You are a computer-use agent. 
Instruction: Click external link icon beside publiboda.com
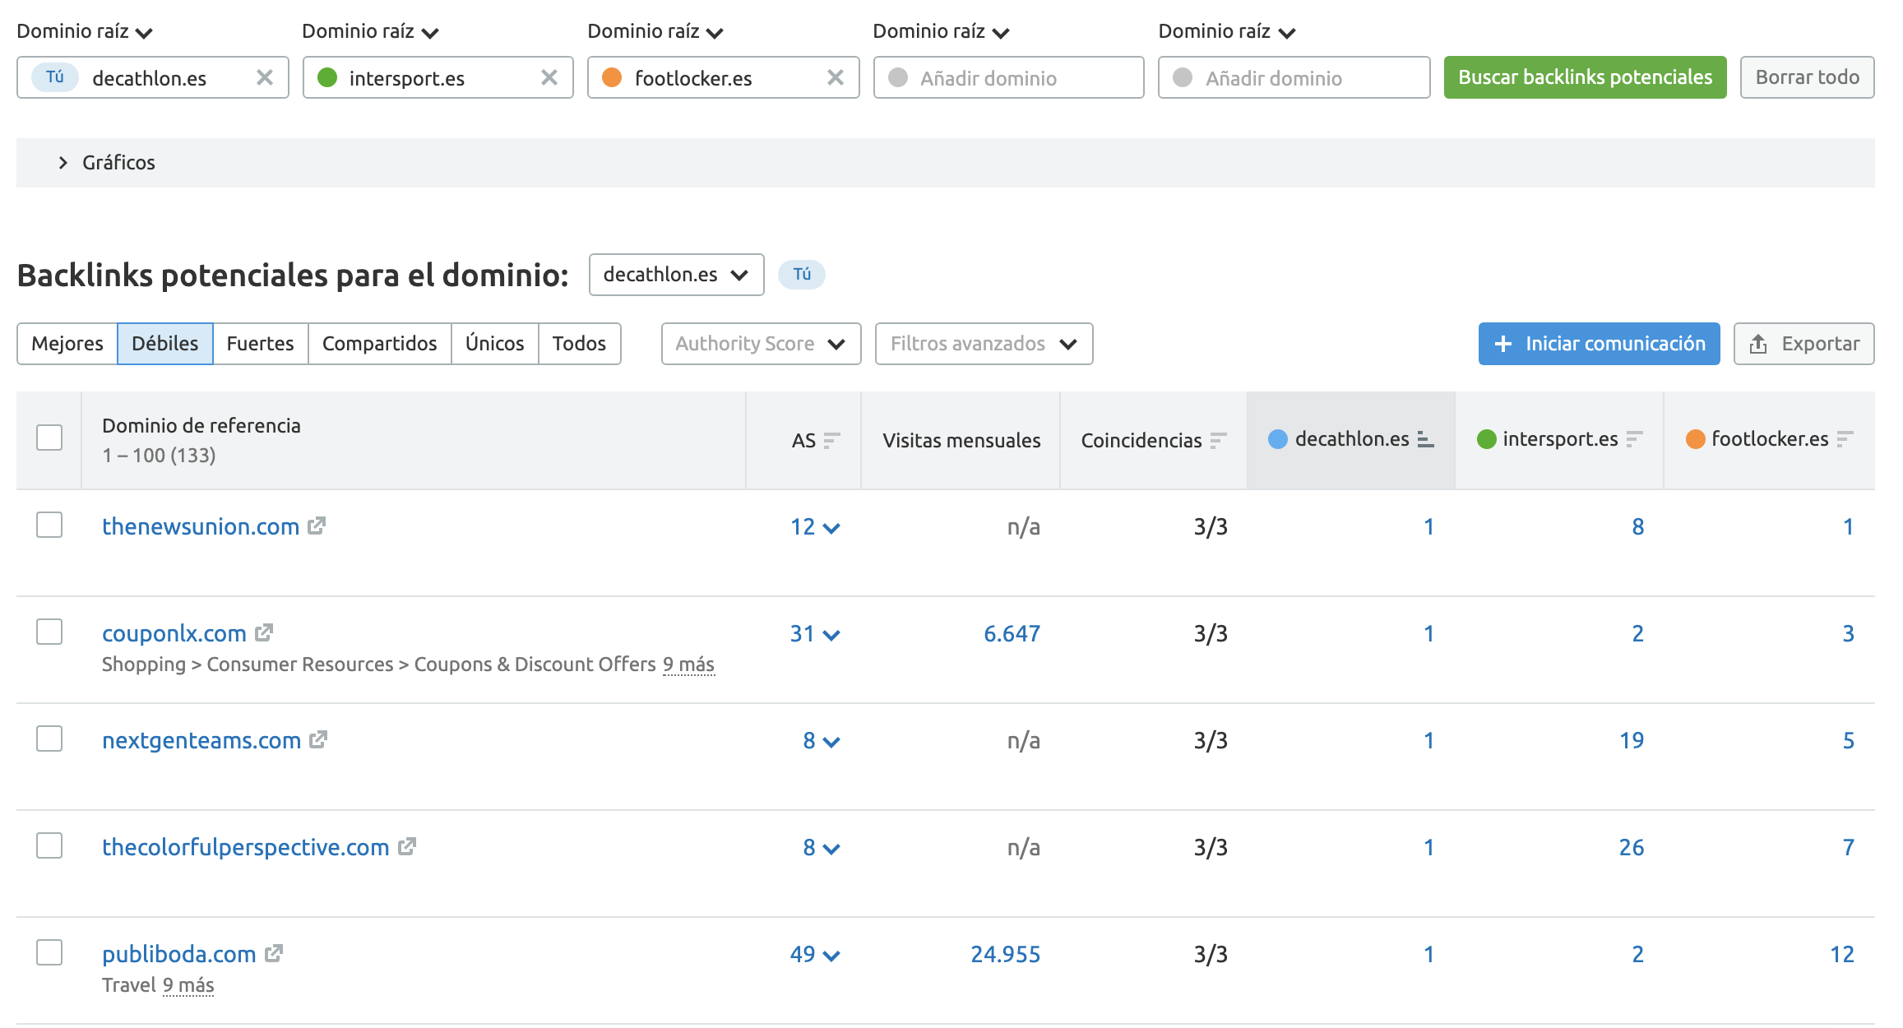[x=274, y=953]
